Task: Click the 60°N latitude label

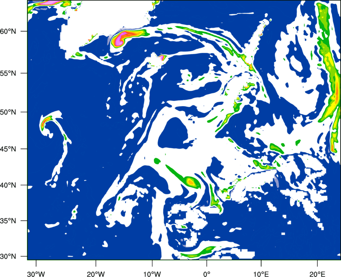Action: coord(8,31)
